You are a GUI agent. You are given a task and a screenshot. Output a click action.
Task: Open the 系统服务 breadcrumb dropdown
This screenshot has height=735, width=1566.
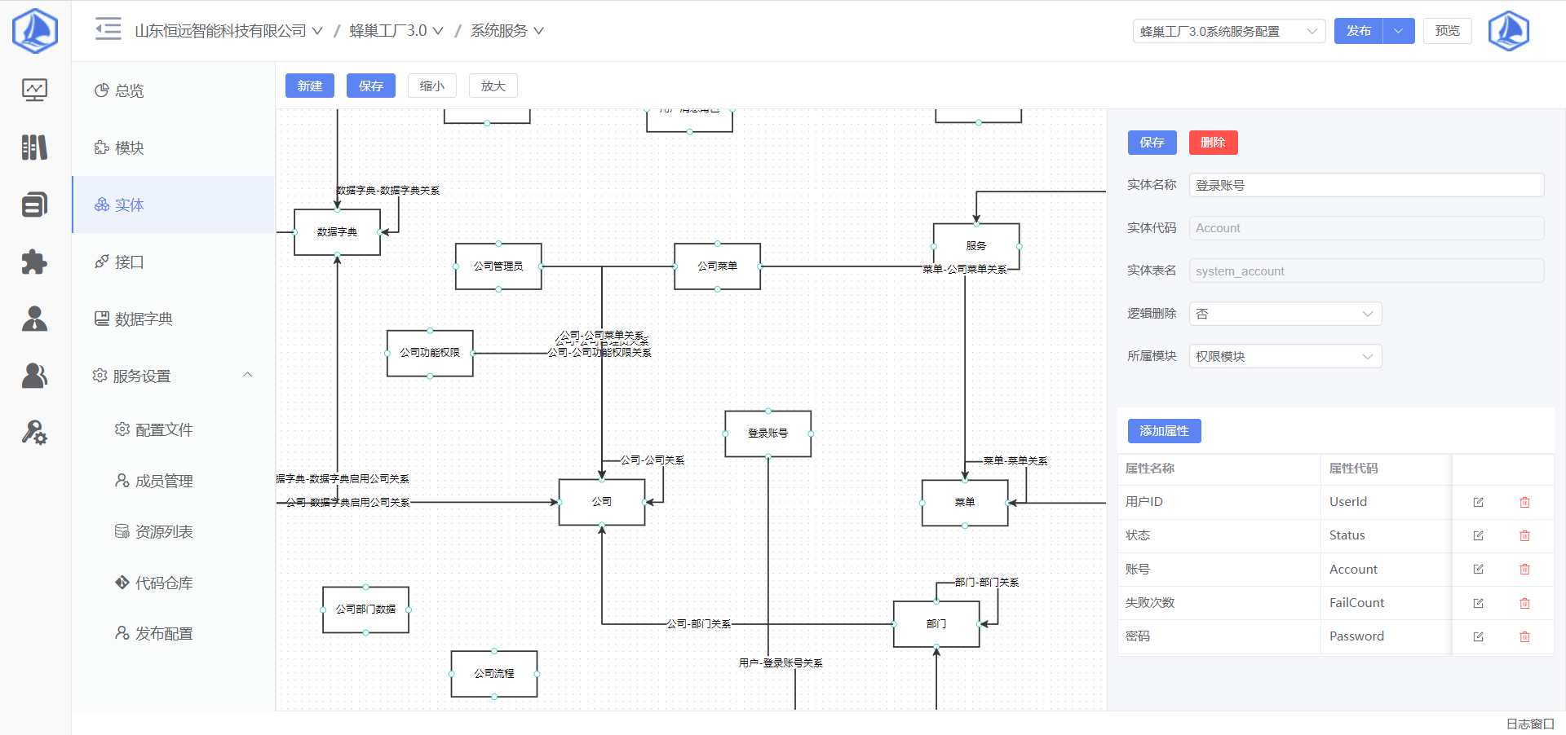click(x=507, y=31)
